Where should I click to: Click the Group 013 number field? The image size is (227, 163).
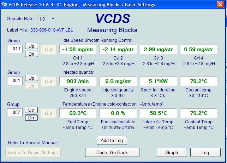coord(15,49)
